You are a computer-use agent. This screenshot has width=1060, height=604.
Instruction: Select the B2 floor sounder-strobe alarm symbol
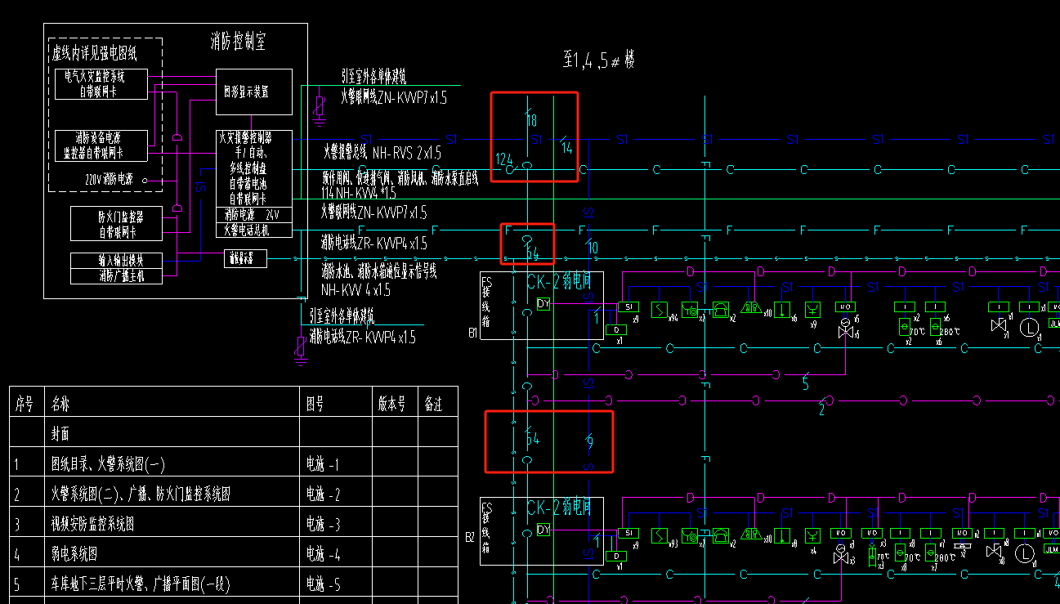point(752,535)
